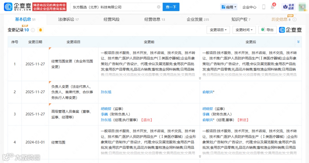
Task: Open the 变更时间 filter dropdown
Action: point(244,30)
